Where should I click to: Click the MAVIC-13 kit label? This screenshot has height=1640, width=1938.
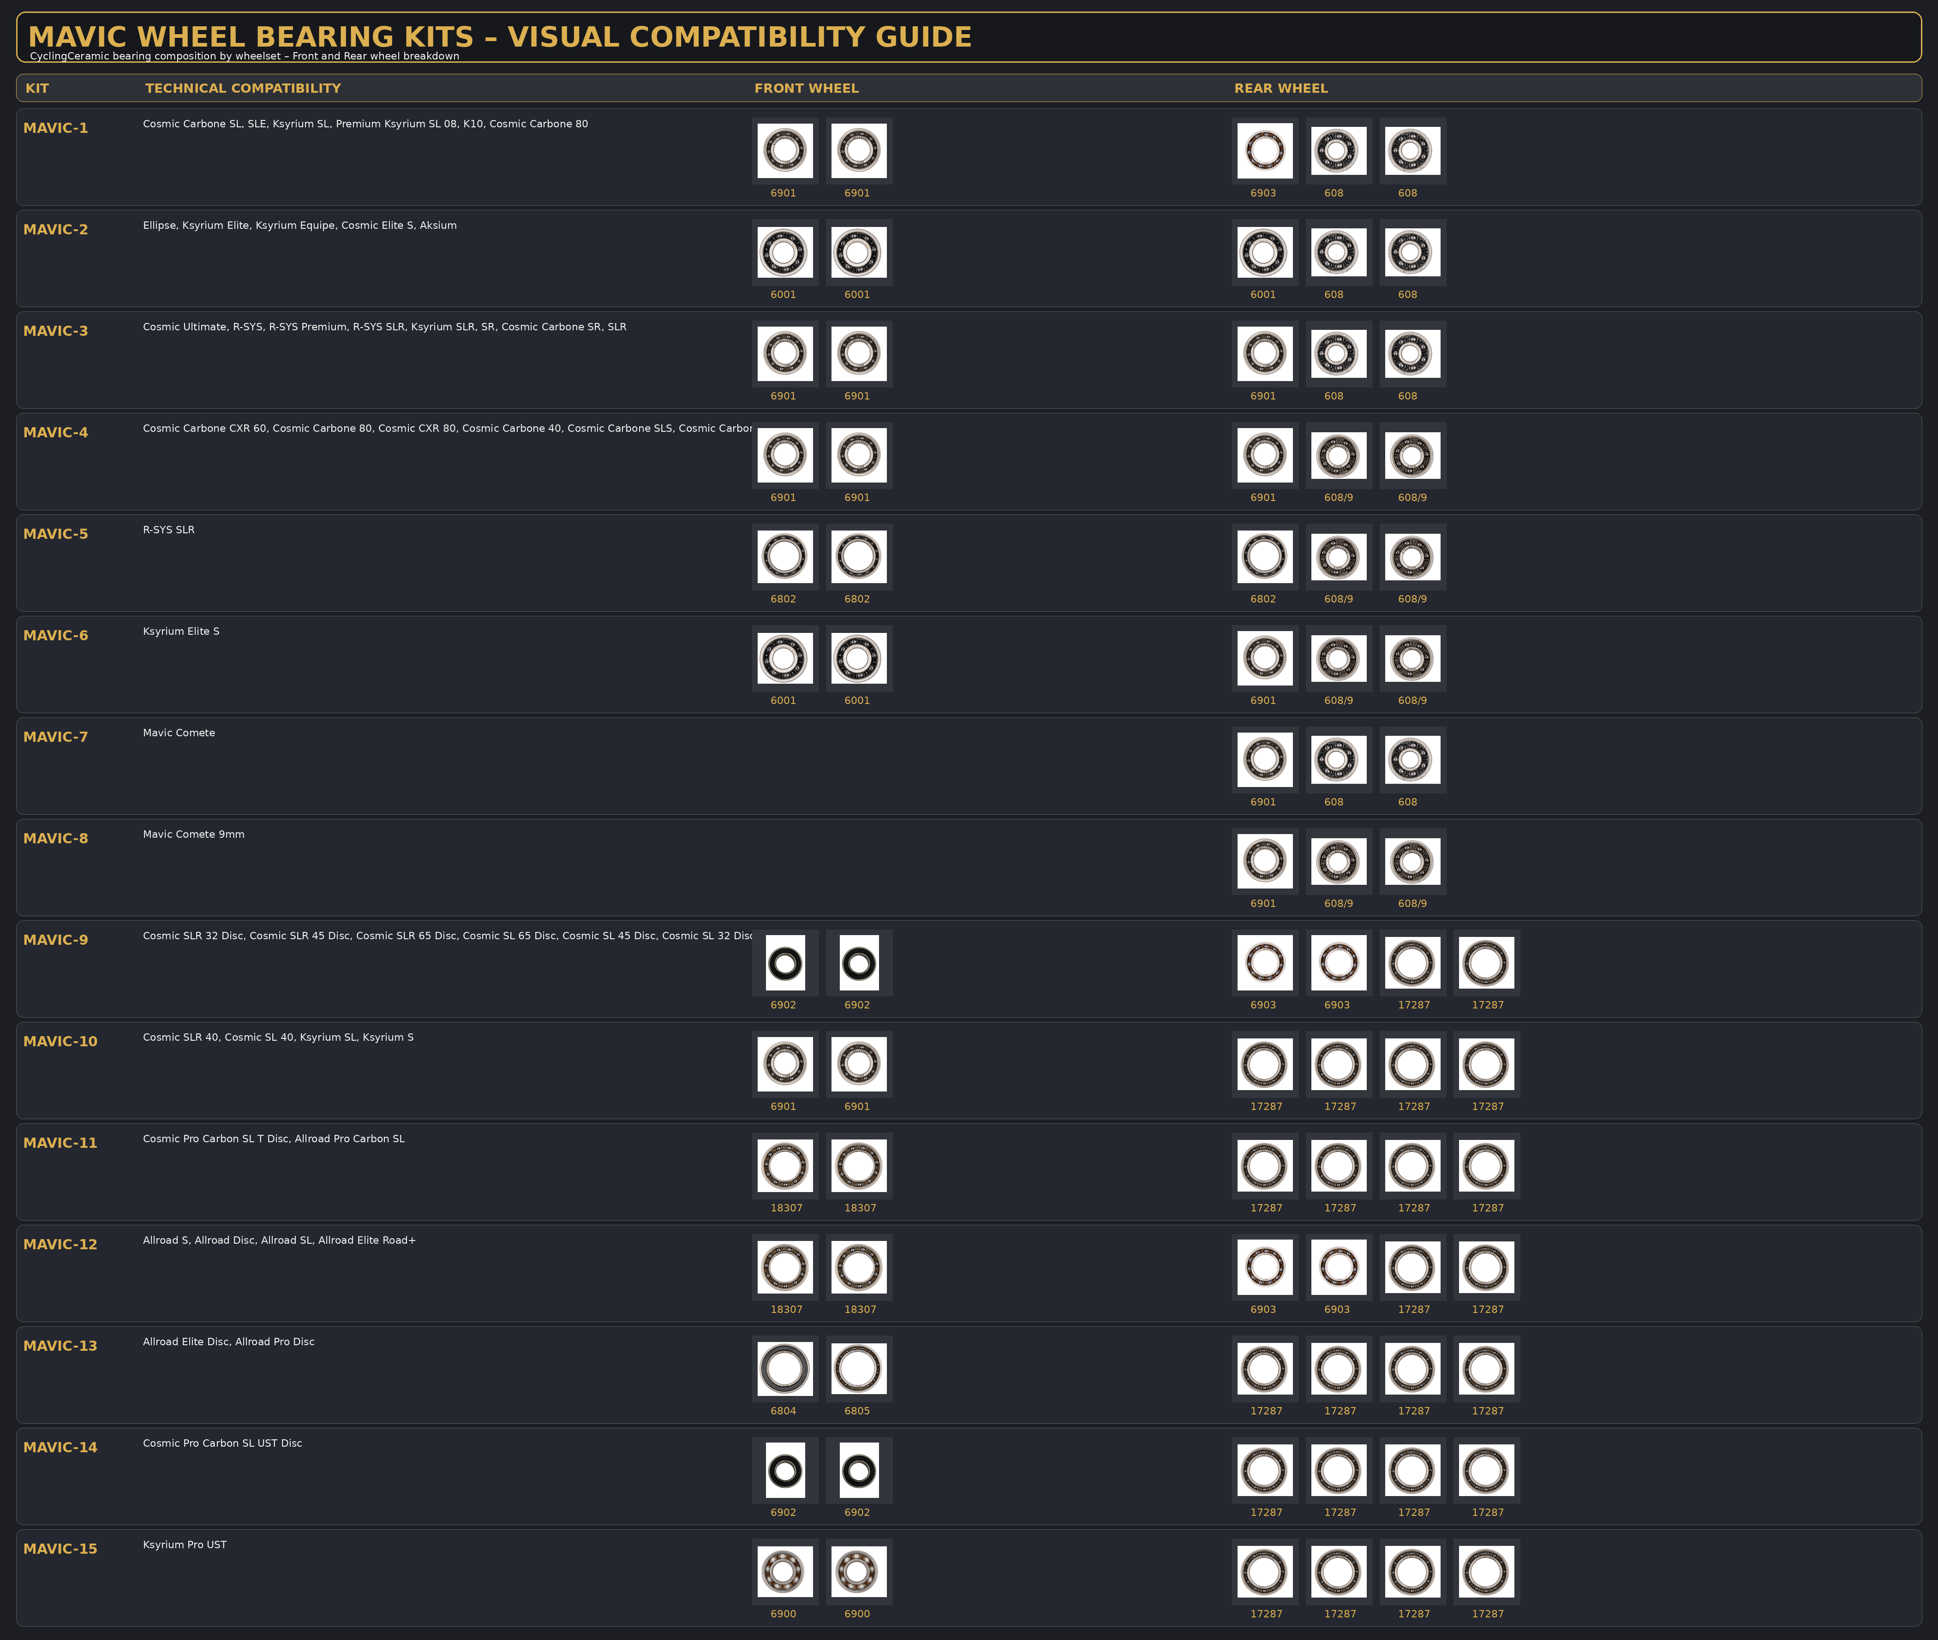pyautogui.click(x=60, y=1345)
